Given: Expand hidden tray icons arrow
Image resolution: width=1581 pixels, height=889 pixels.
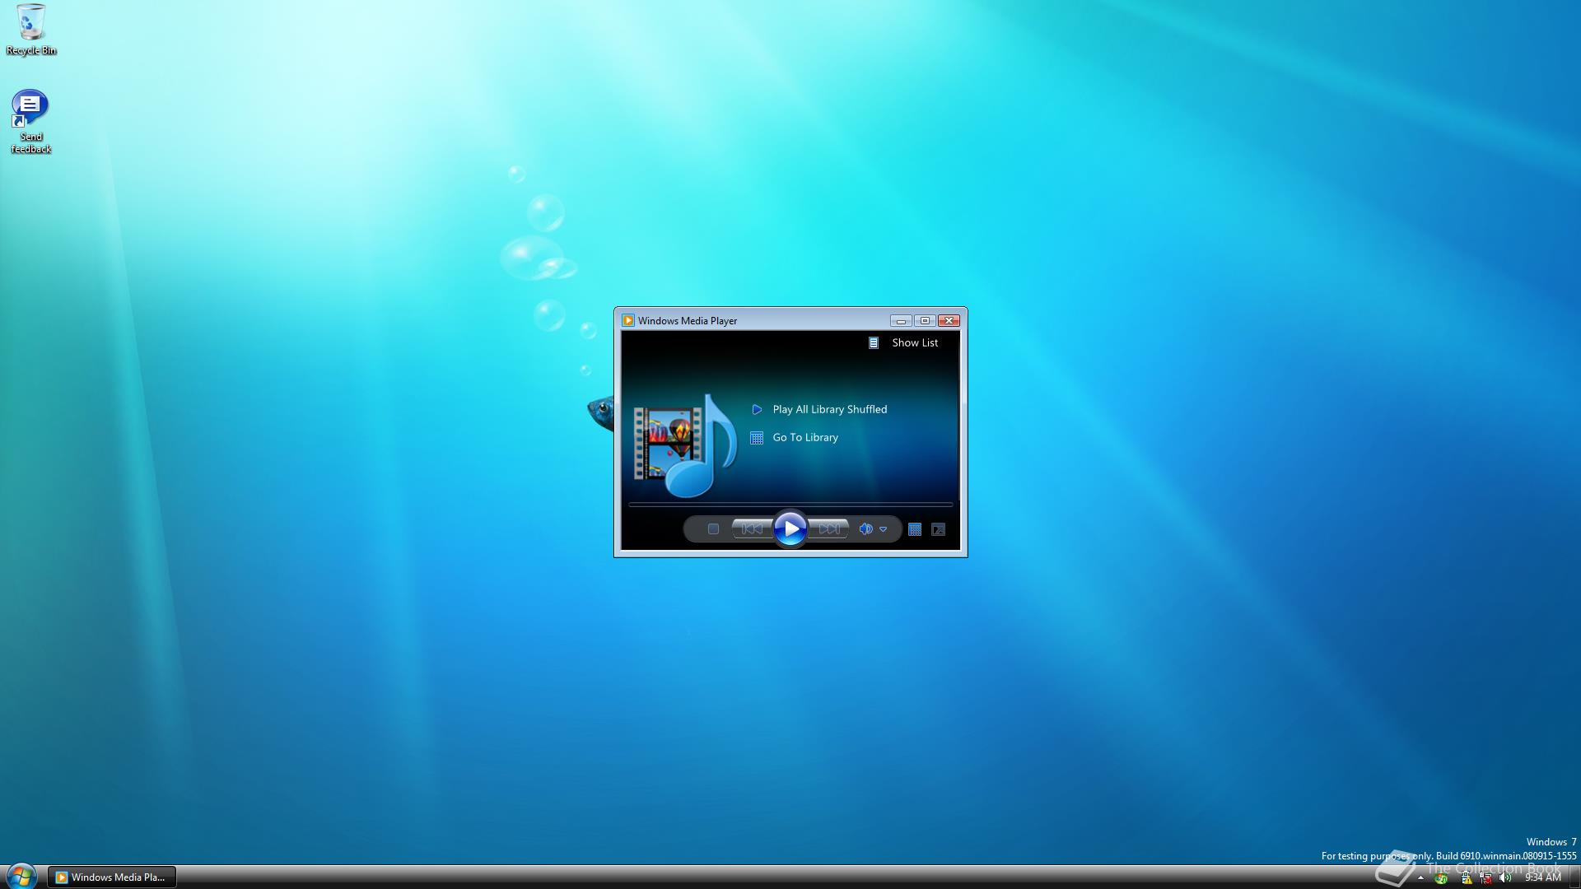Looking at the screenshot, I should (1420, 878).
